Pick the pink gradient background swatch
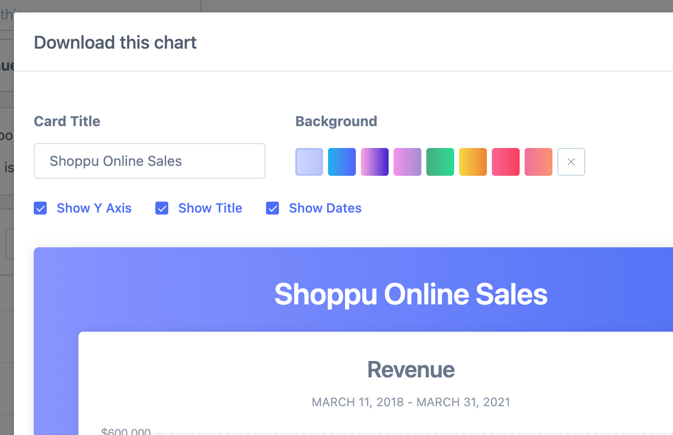This screenshot has height=435, width=673. (407, 161)
